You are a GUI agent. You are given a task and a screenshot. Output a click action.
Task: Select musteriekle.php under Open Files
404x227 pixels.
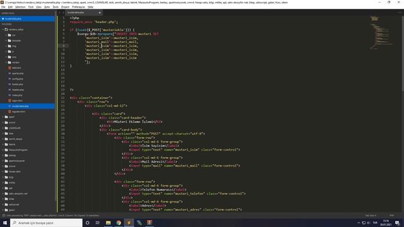point(27,19)
